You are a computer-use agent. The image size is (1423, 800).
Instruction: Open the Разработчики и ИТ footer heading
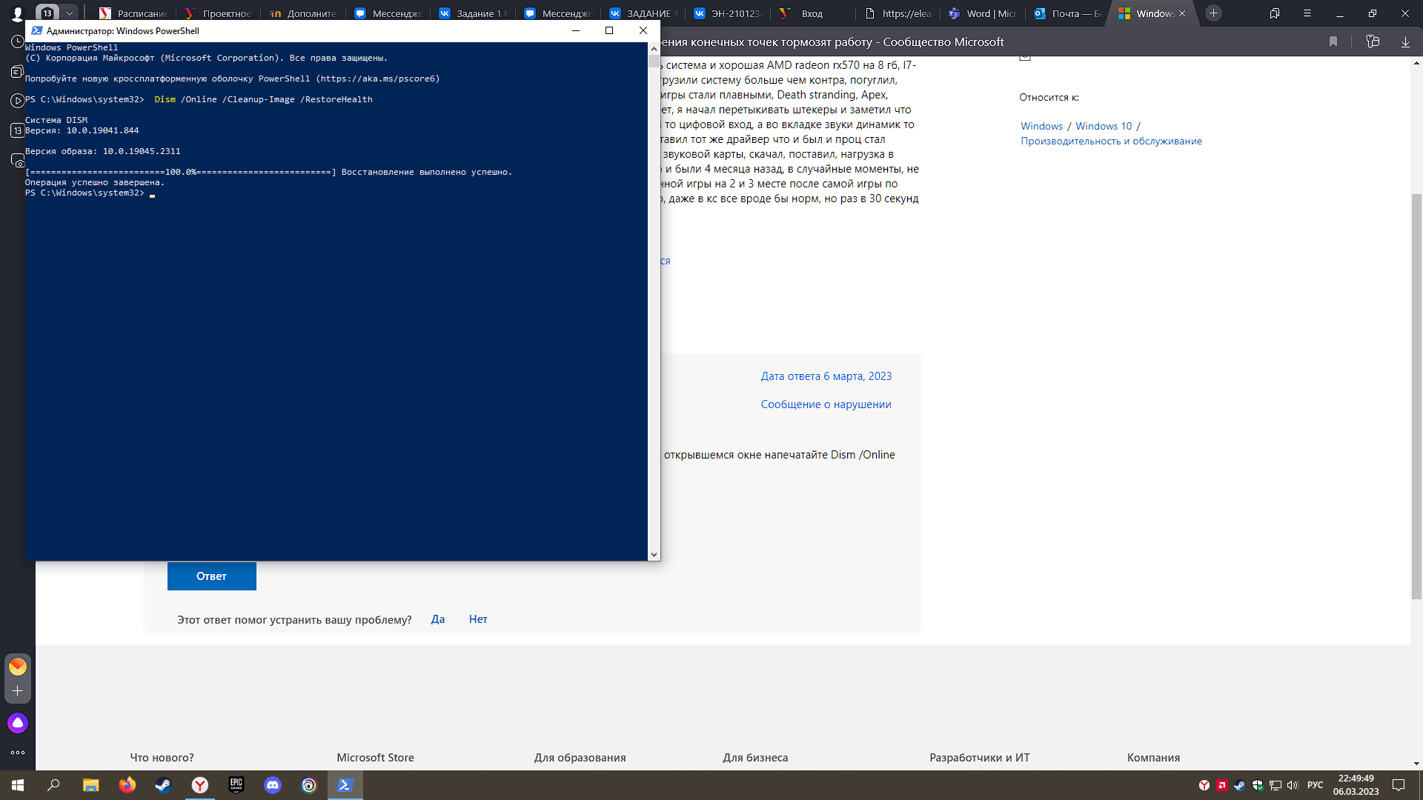point(979,758)
